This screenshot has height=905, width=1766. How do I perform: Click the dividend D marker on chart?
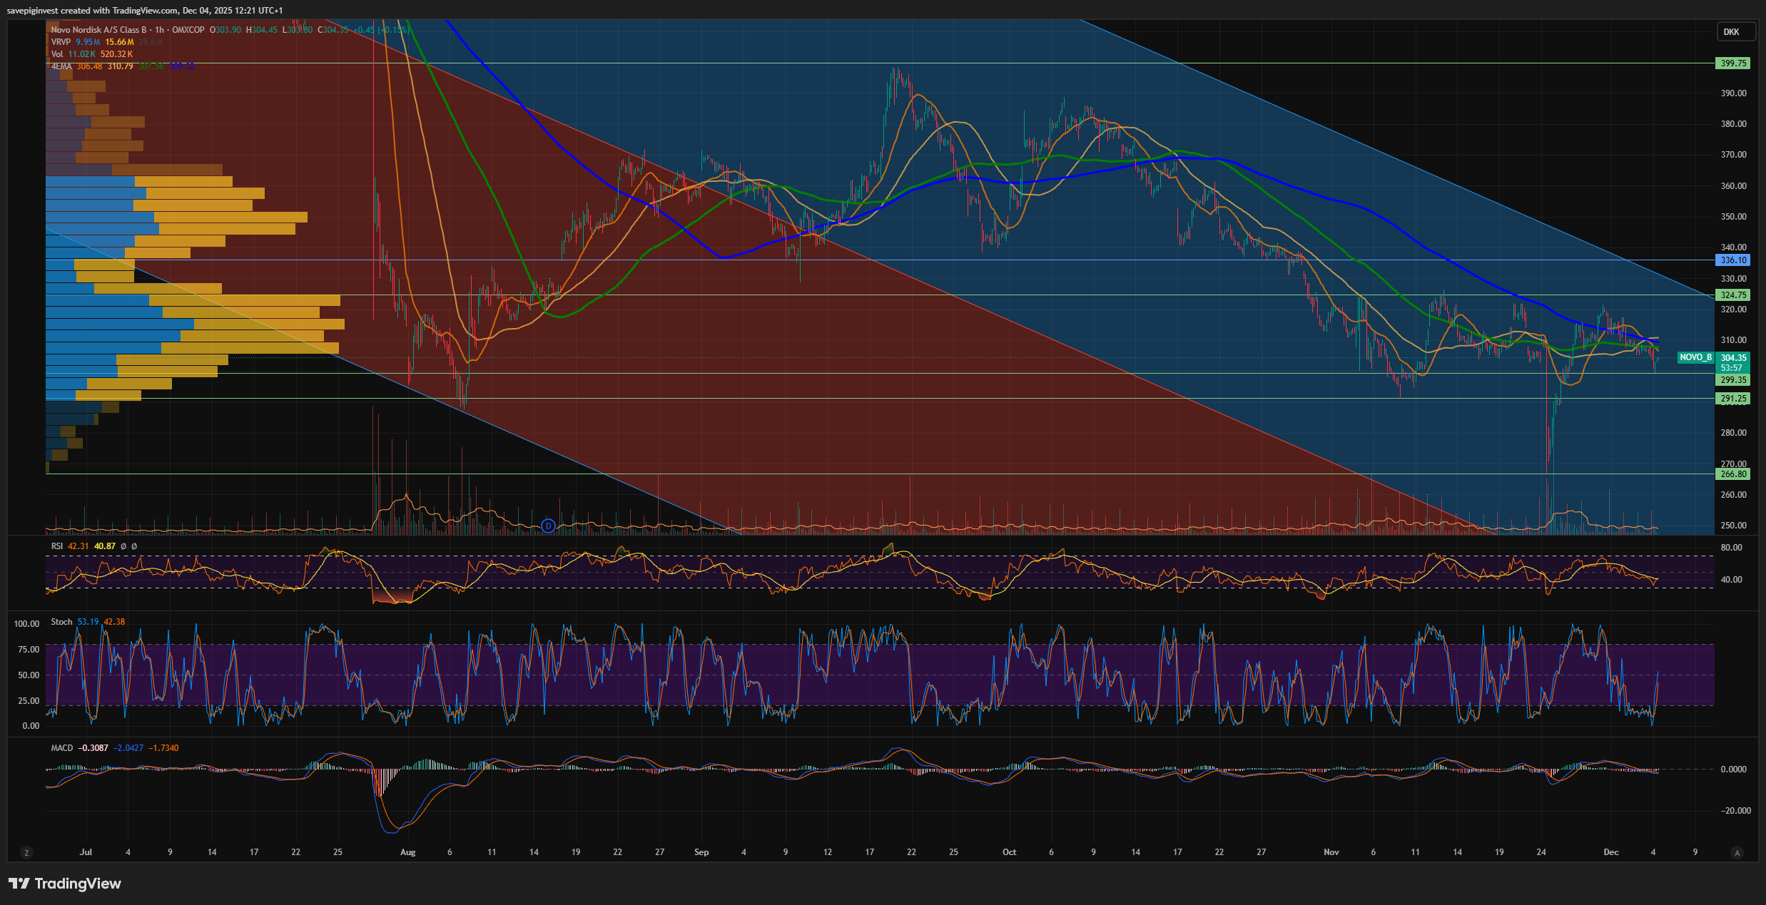[548, 526]
